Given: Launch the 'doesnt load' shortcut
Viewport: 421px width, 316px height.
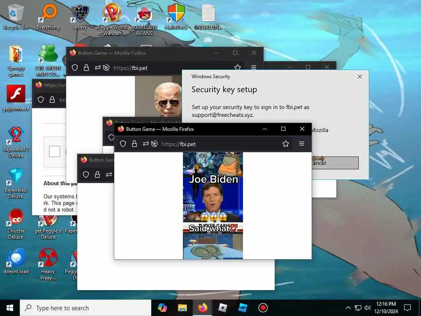Looking at the screenshot, I should pos(16,260).
